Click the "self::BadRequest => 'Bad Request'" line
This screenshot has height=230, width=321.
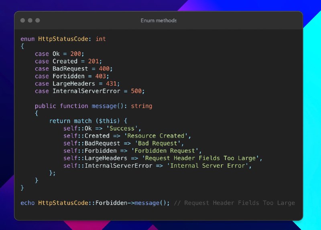tap(124, 143)
